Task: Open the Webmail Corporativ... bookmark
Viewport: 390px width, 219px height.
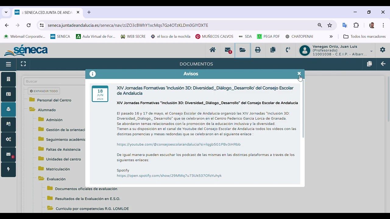Action: coord(24,36)
